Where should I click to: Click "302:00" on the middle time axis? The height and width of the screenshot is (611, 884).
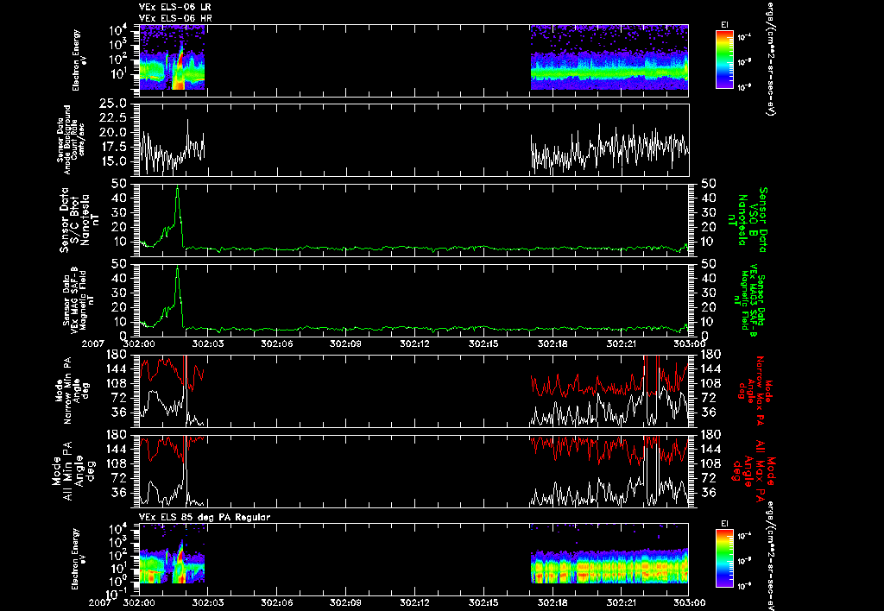[139, 343]
